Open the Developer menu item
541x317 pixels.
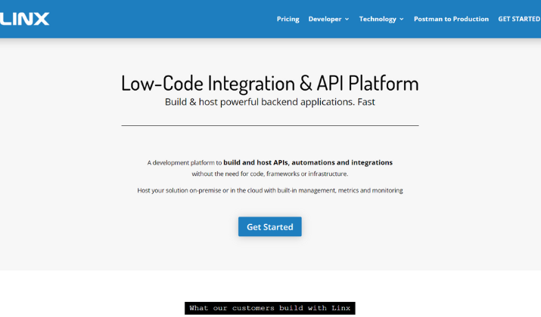(325, 19)
